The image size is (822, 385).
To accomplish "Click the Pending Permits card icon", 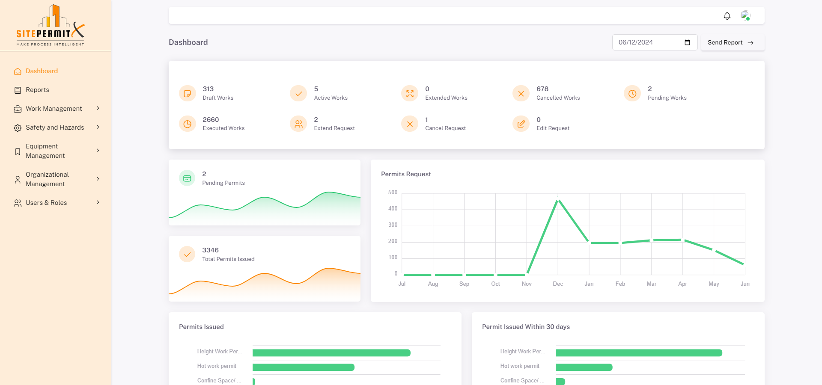I will [187, 178].
